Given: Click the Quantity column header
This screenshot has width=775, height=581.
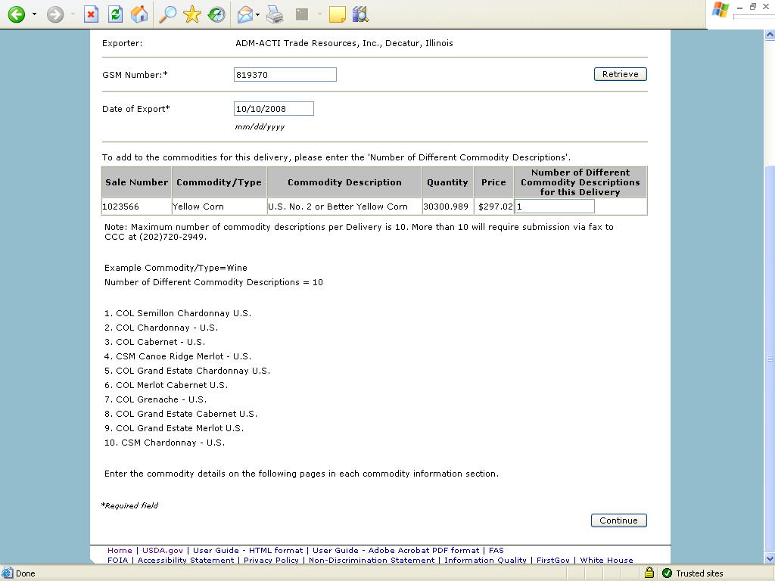Looking at the screenshot, I should click(447, 182).
